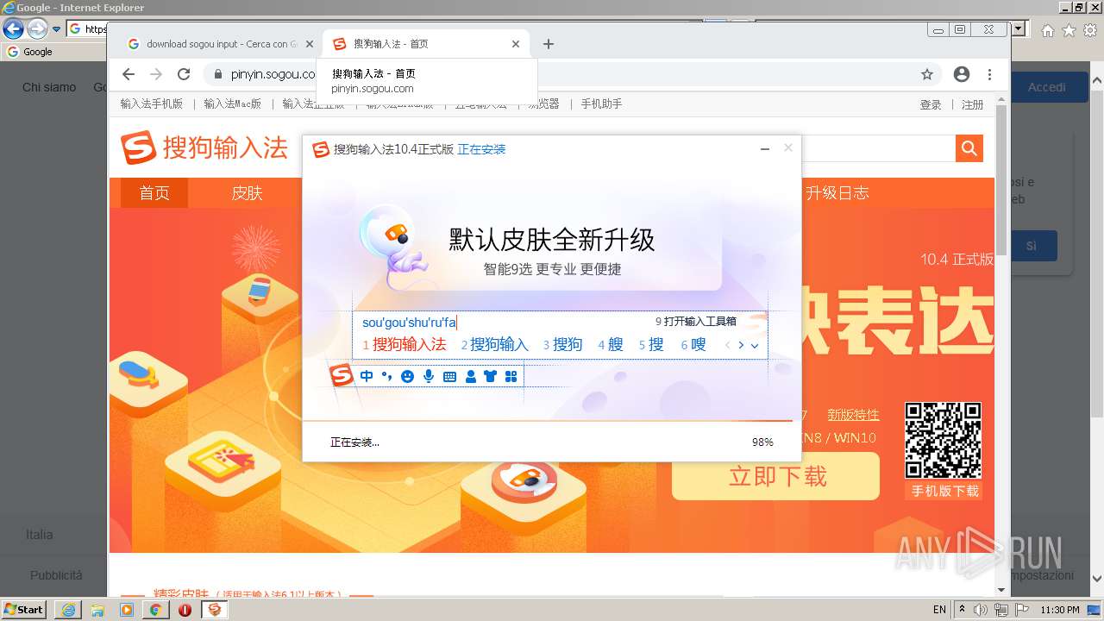Select candidate 6 嗖
This screenshot has width=1104, height=621.
[693, 344]
